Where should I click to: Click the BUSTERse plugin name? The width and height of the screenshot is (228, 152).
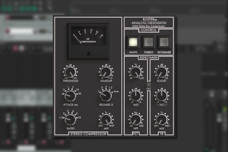click(x=150, y=19)
